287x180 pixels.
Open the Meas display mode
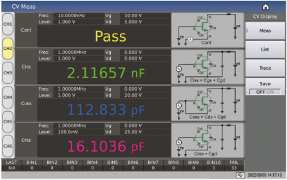265,31
